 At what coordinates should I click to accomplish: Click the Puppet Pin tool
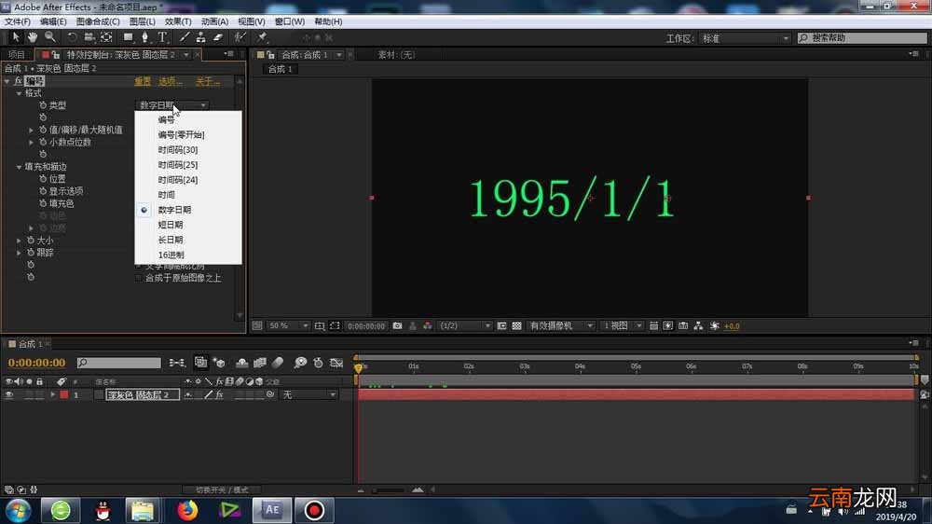262,37
